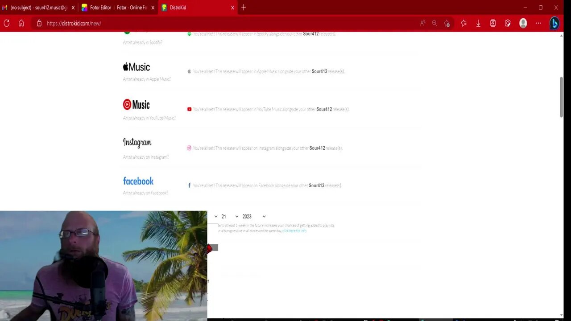Screen dimensions: 571x321
Task: Click the DistroKid favicon on the active tab
Action: pos(164,8)
